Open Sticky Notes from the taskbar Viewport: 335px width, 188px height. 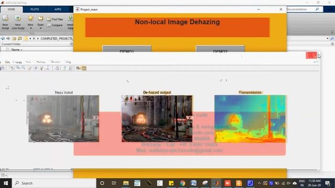171,183
